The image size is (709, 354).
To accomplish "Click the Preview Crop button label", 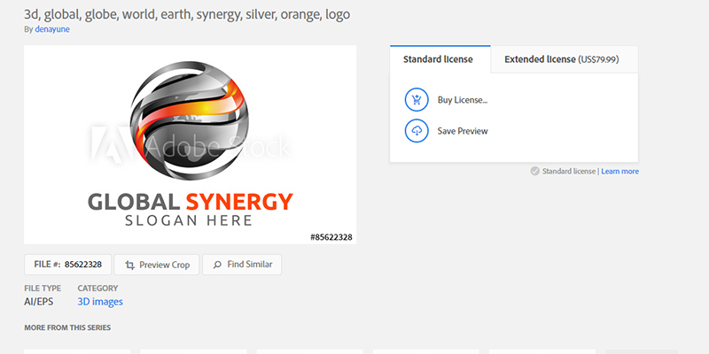I will pos(164,265).
